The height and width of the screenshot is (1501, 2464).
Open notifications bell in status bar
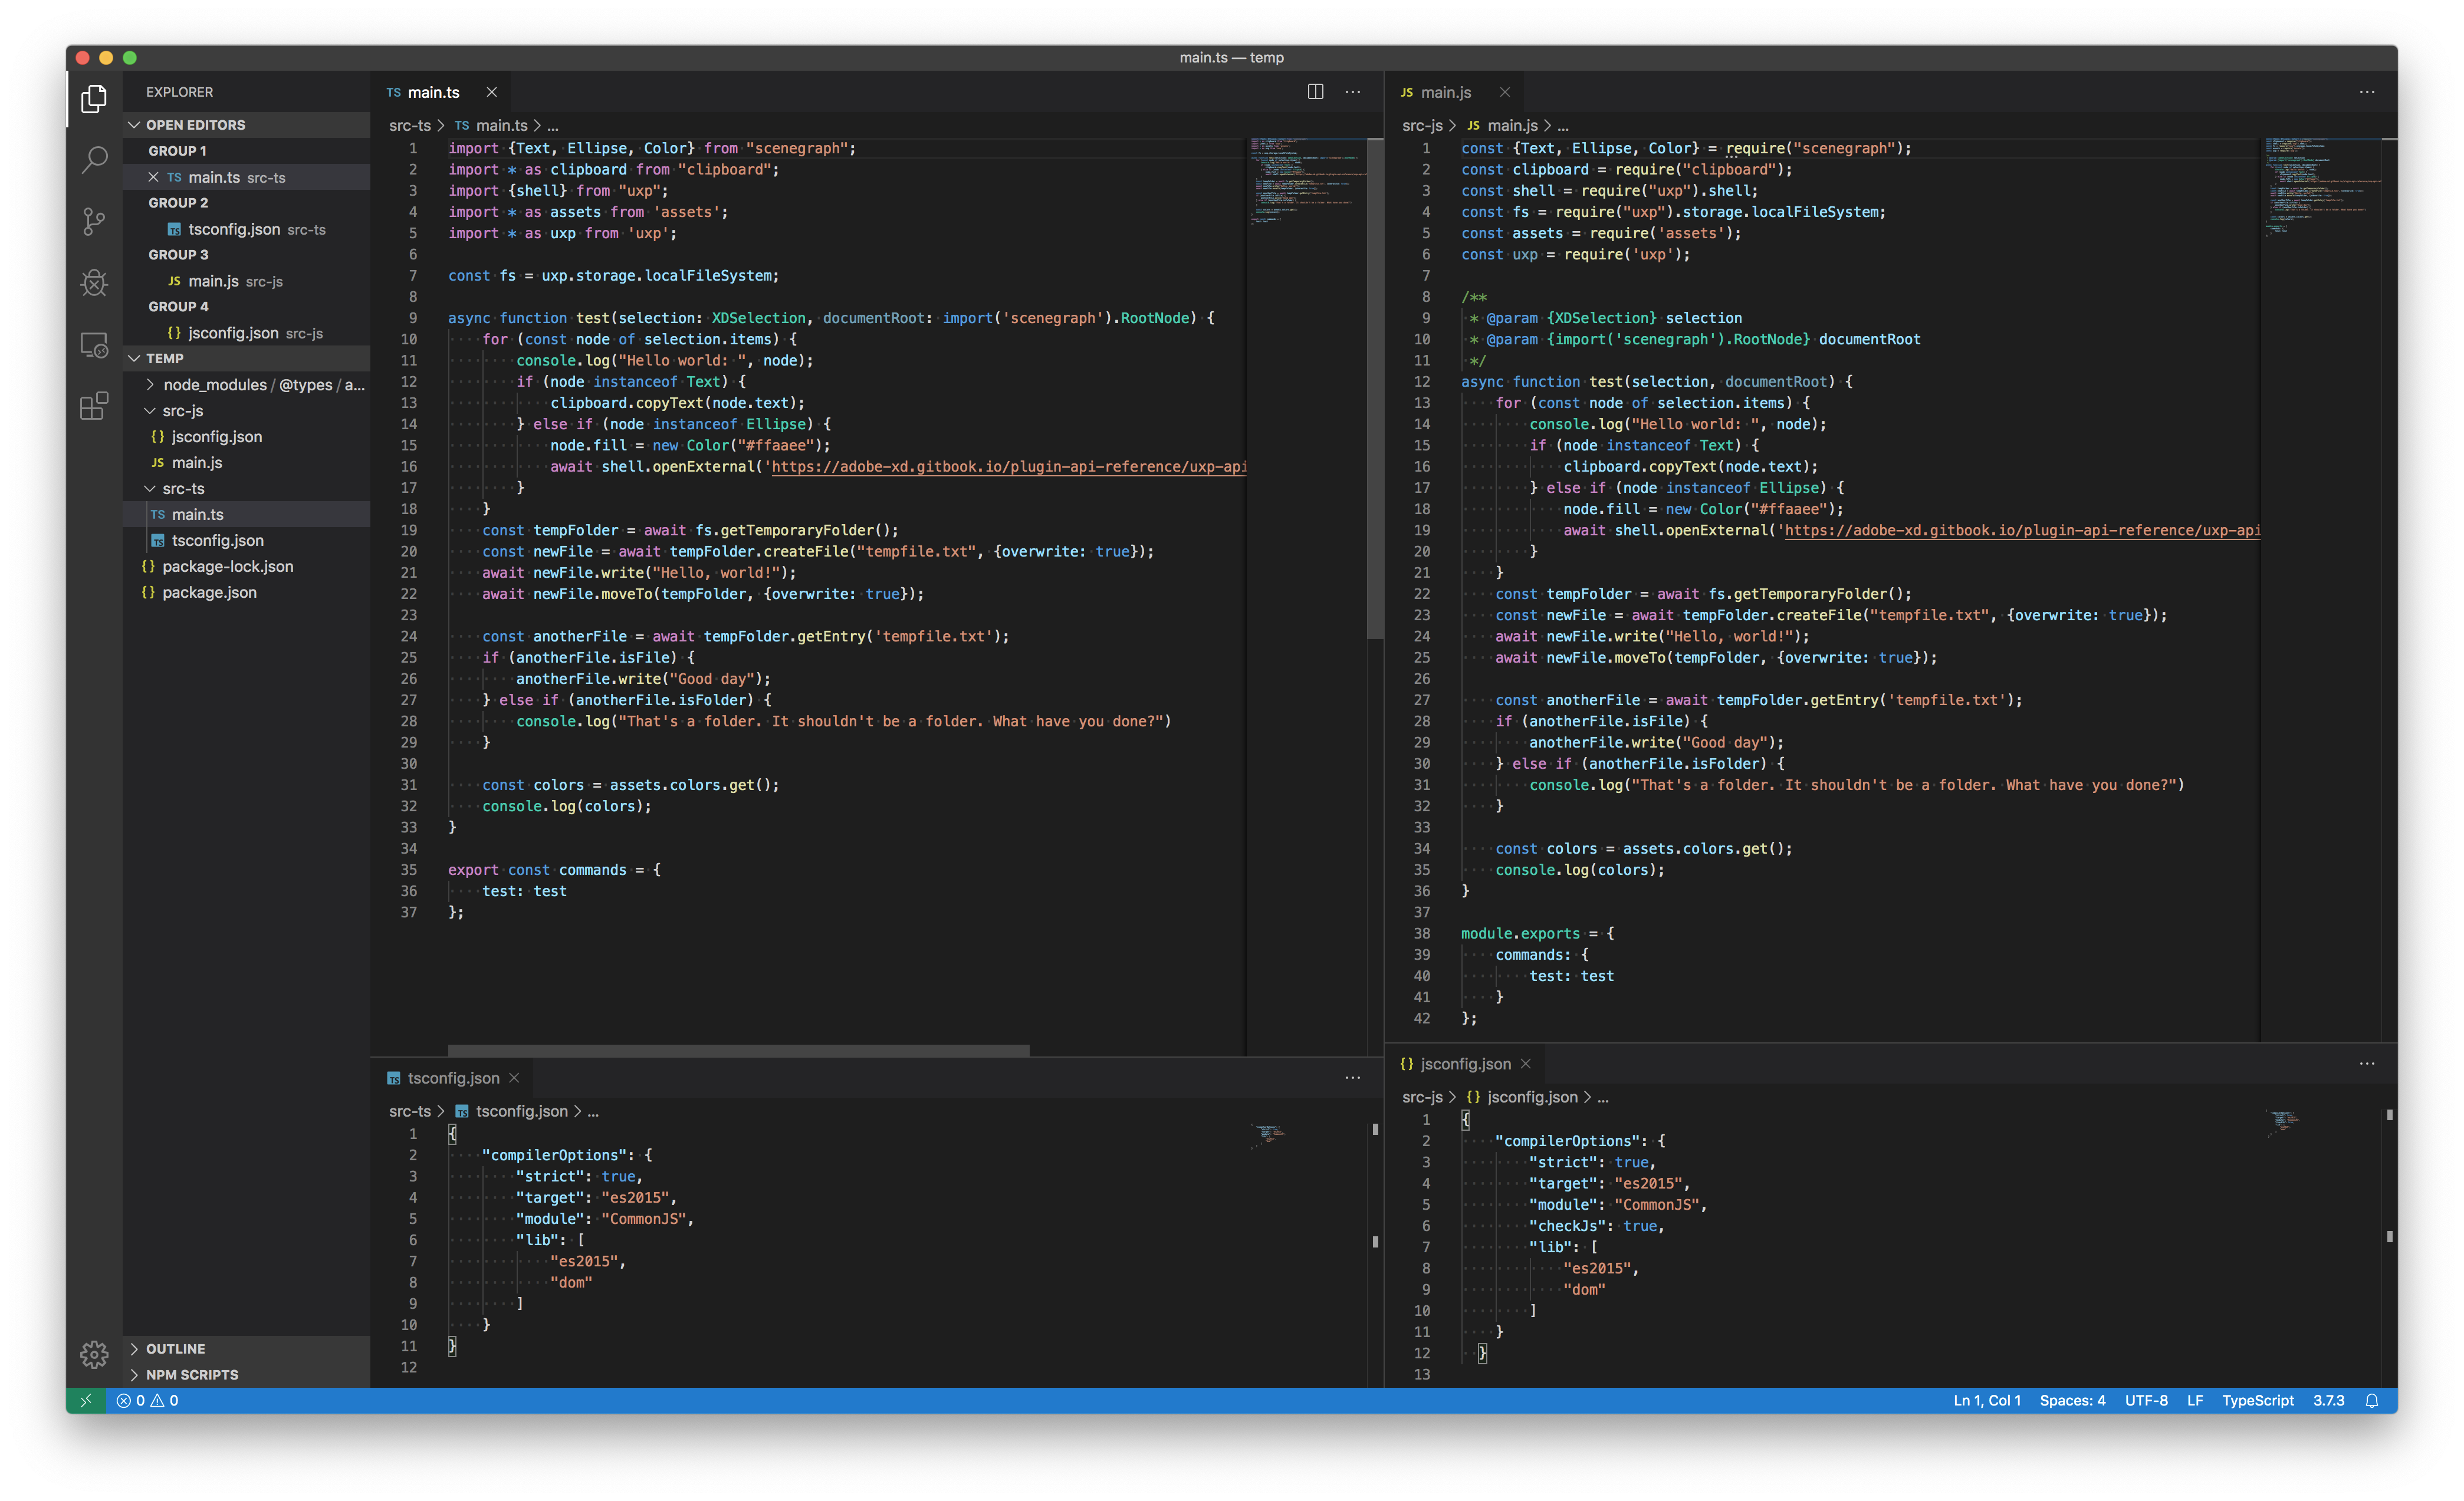tap(2371, 1400)
